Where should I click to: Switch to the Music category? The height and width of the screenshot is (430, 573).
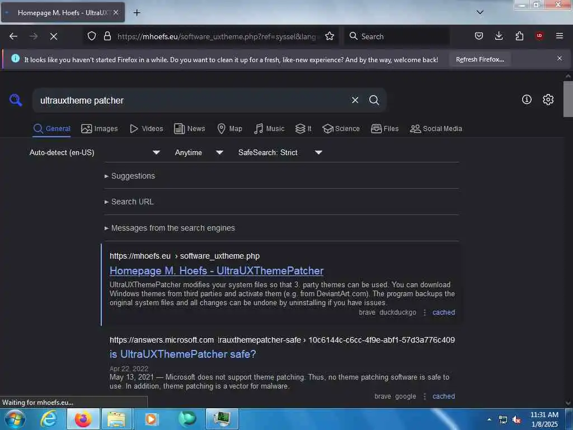click(x=269, y=129)
